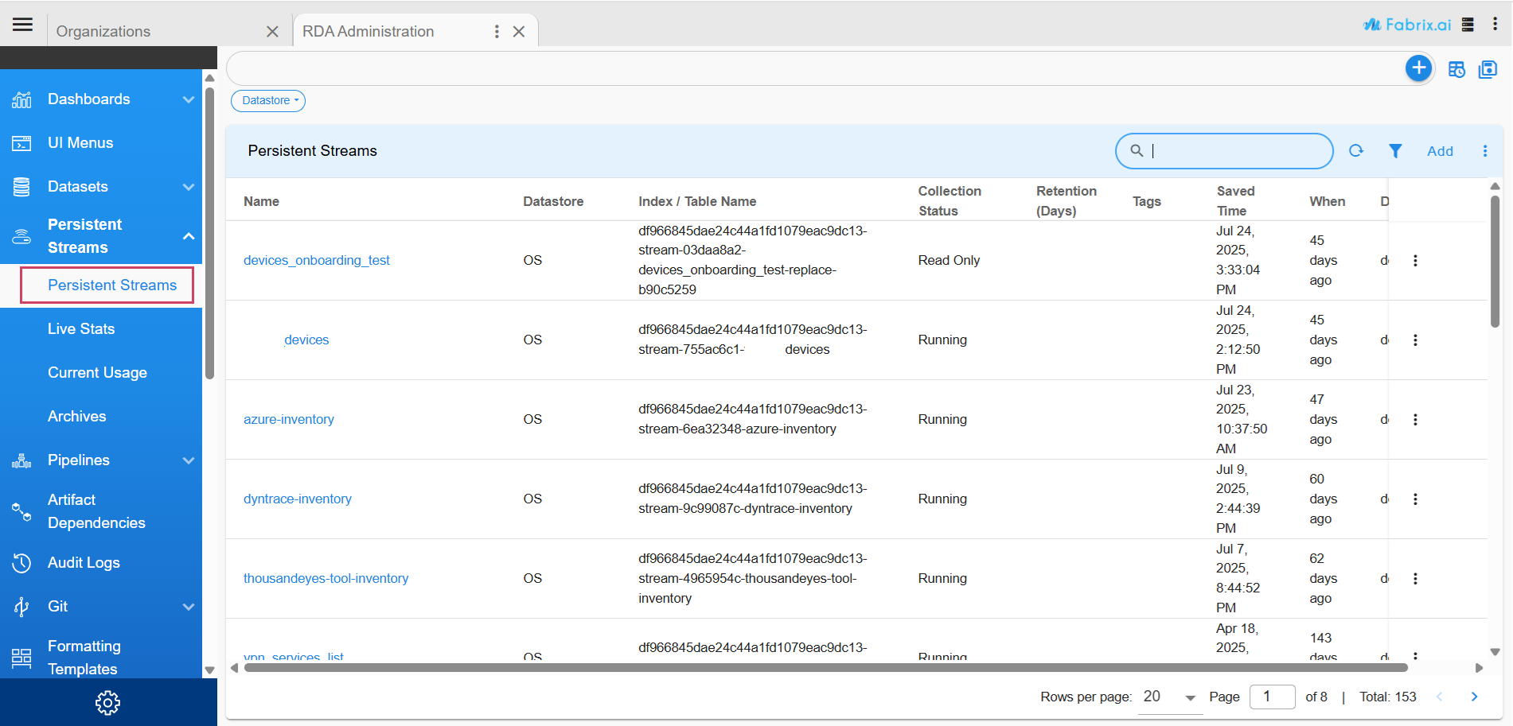Click the save icon at top right
The image size is (1513, 726).
[1488, 70]
